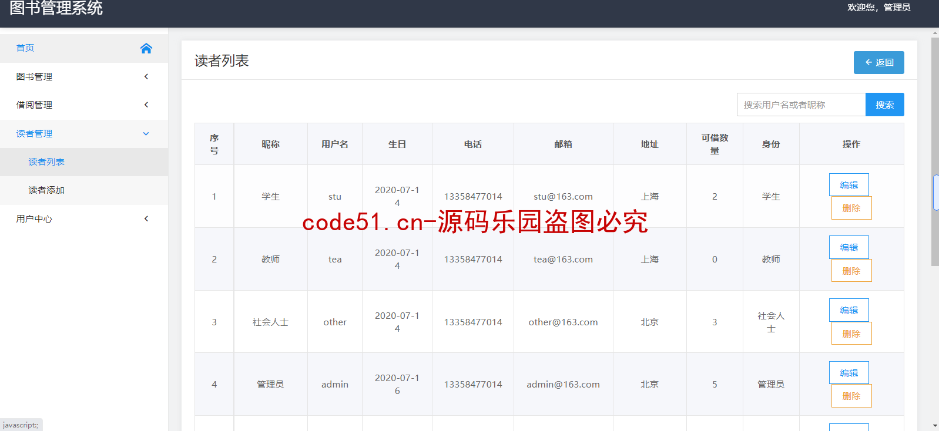Click the home icon in sidebar

pos(146,48)
